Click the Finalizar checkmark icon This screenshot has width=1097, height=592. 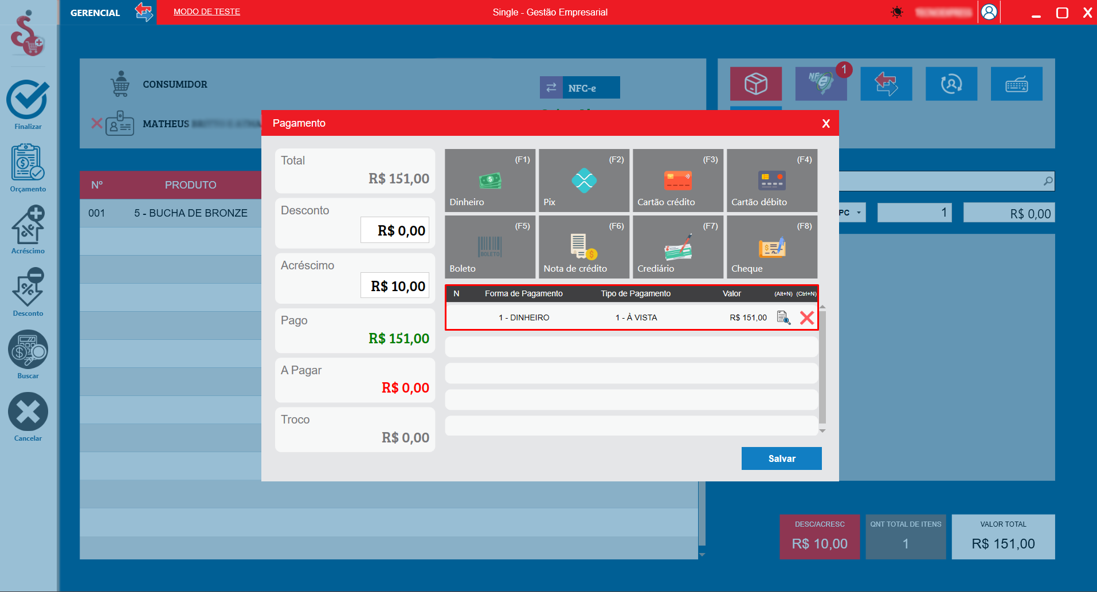point(28,100)
